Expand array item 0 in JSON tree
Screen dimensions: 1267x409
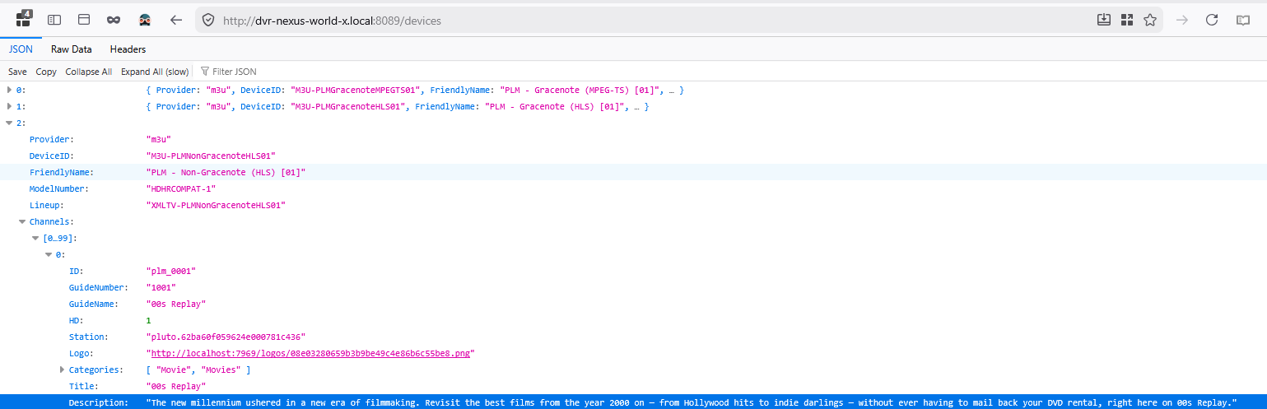10,90
